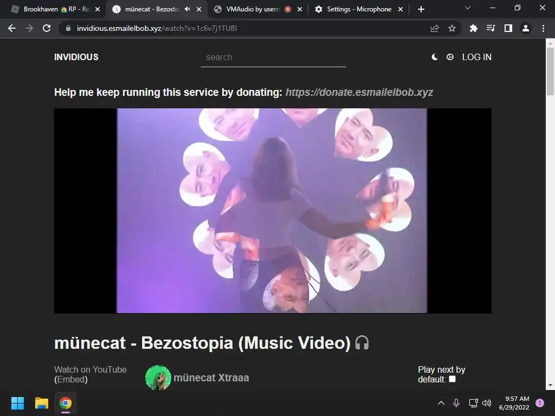
Task: Click the video player area
Action: [x=273, y=211]
